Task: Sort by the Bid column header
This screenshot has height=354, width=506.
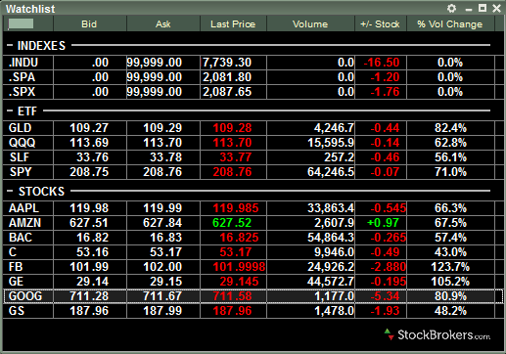Action: pyautogui.click(x=89, y=24)
